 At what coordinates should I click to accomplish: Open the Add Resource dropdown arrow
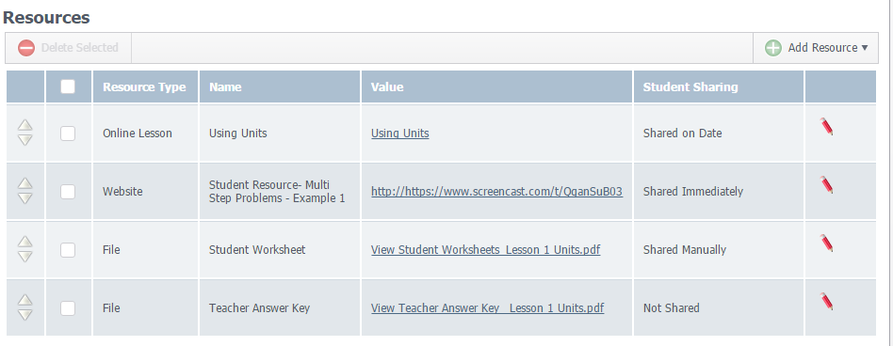[865, 48]
